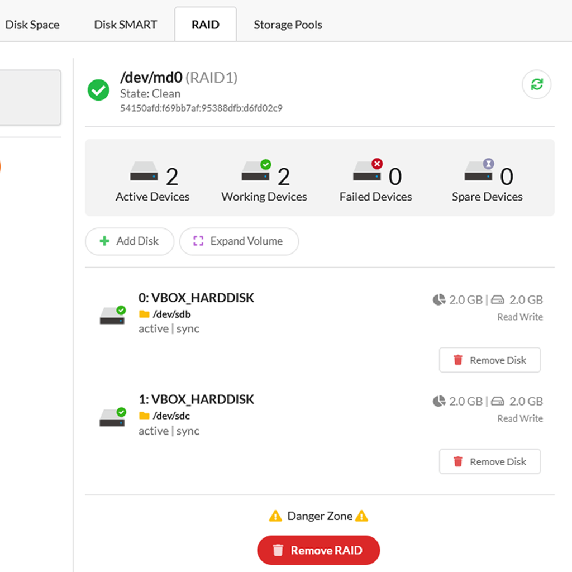This screenshot has width=572, height=572.
Task: Click the Working Devices disk icon
Action: tap(256, 171)
